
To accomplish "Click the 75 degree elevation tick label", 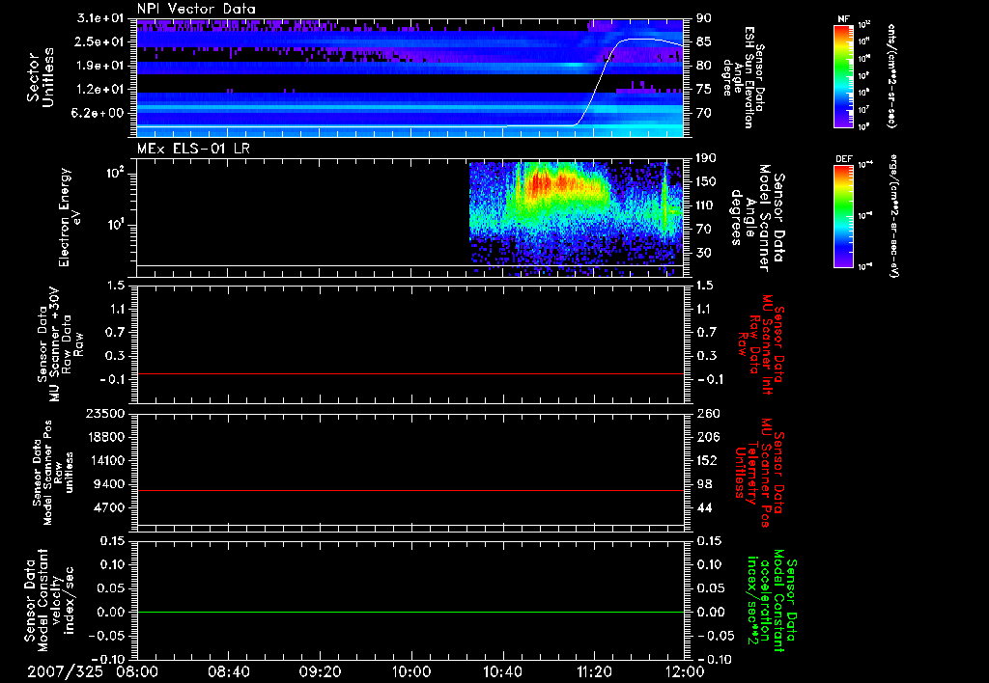I will coord(704,90).
